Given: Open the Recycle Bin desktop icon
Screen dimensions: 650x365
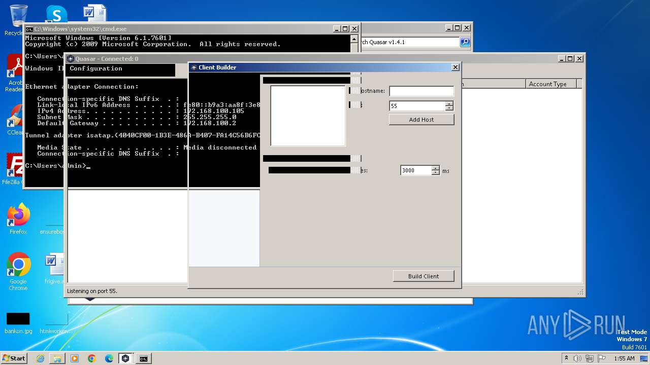Looking at the screenshot, I should pos(18,17).
